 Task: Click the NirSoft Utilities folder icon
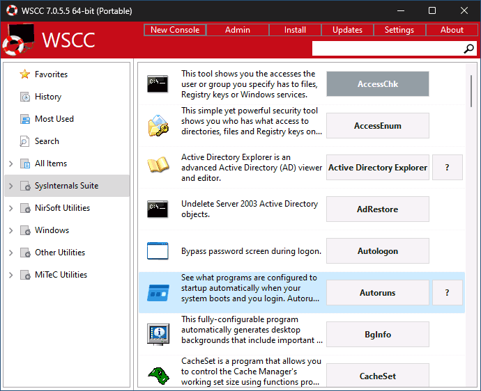click(x=25, y=208)
